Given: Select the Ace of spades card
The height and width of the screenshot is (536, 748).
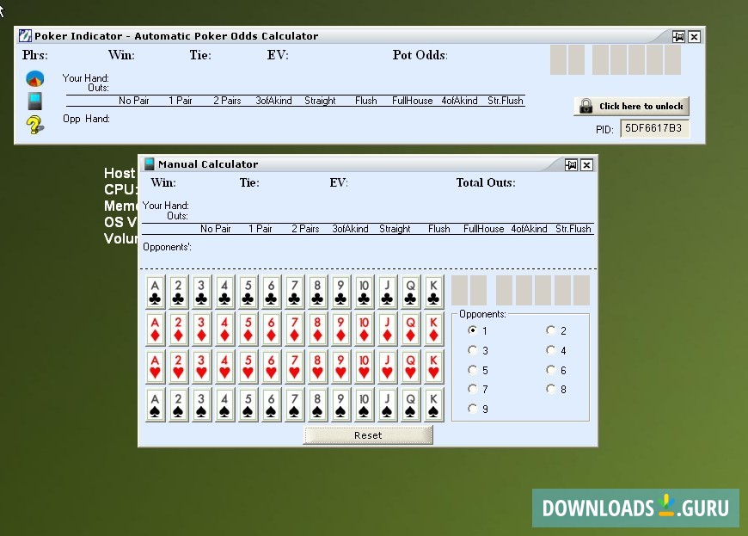Looking at the screenshot, I should tap(155, 405).
